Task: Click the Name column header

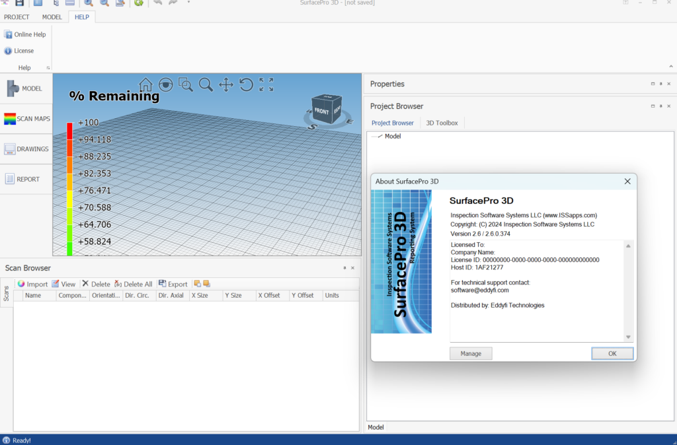Action: [39, 295]
